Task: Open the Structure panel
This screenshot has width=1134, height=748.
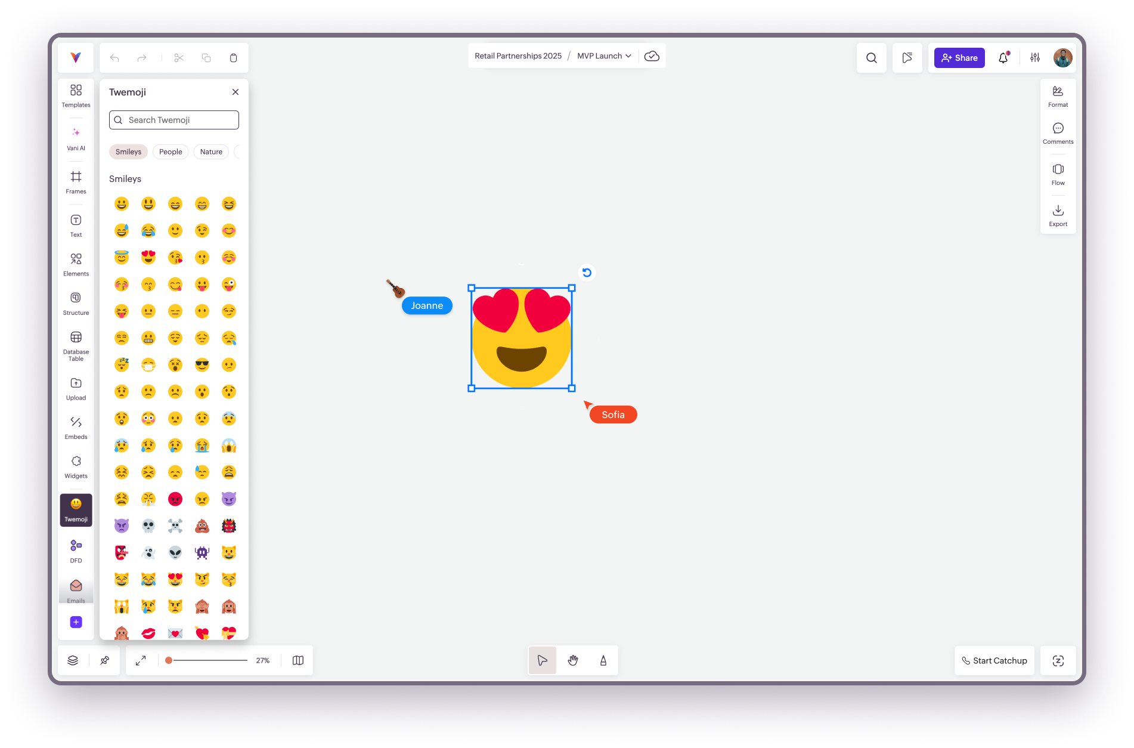Action: tap(76, 304)
